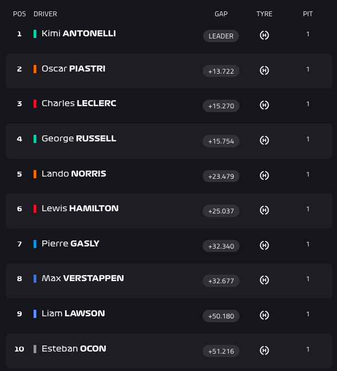The height and width of the screenshot is (371, 337).
Task: Click Liam LAWSON's +50.180 gap
Action: [x=221, y=316]
